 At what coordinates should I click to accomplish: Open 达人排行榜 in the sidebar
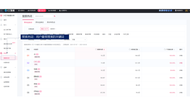[x=7, y=30]
